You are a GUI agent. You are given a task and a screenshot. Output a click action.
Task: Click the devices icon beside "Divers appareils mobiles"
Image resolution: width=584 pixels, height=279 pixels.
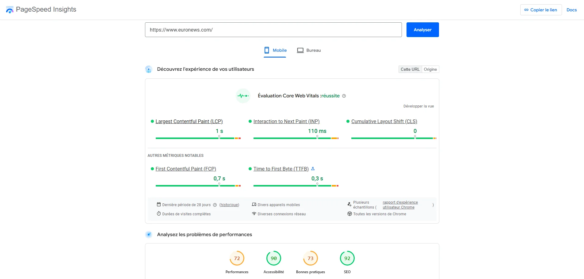point(254,204)
